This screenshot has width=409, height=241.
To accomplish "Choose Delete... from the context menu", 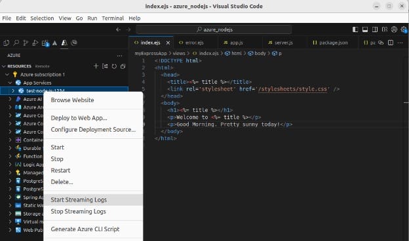I will click(93, 182).
